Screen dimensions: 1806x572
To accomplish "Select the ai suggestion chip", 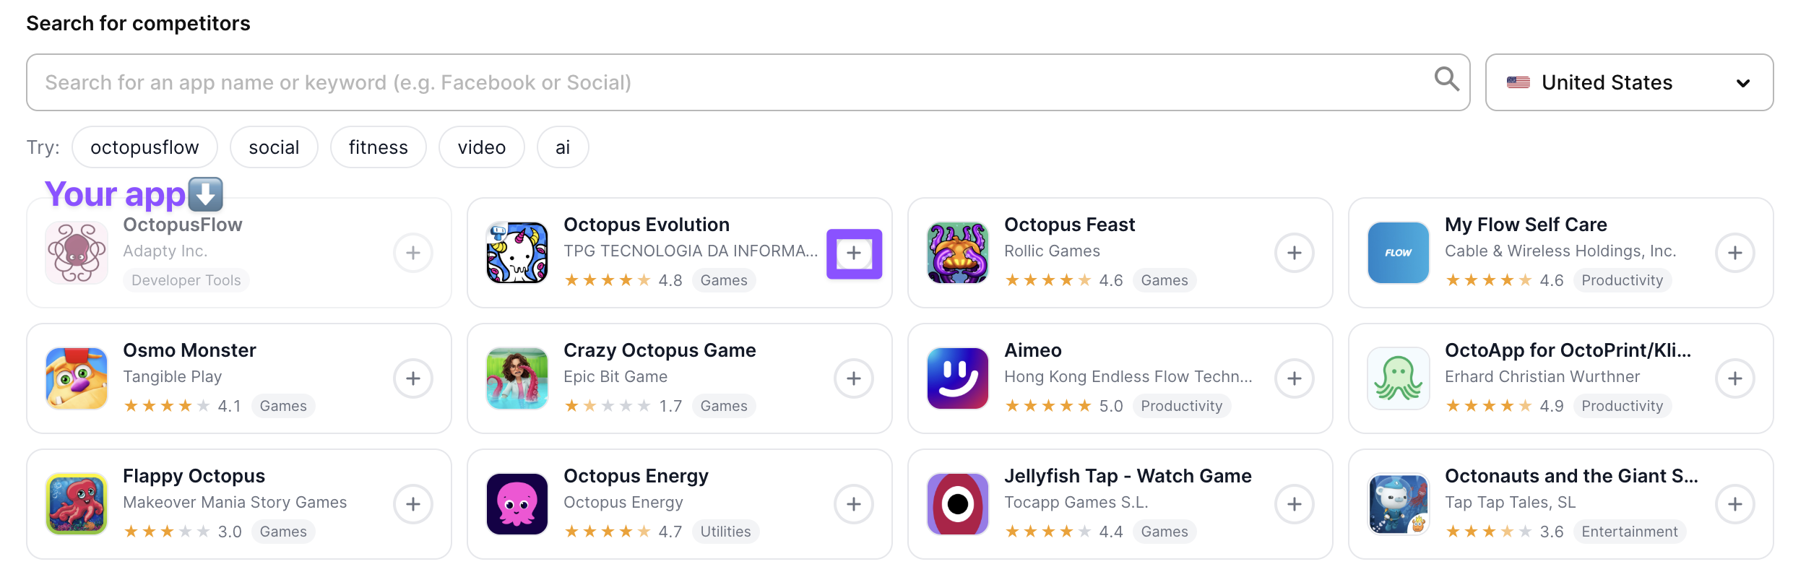I will [562, 147].
